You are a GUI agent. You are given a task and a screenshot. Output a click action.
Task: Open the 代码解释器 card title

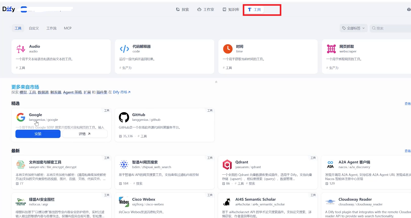click(x=141, y=46)
